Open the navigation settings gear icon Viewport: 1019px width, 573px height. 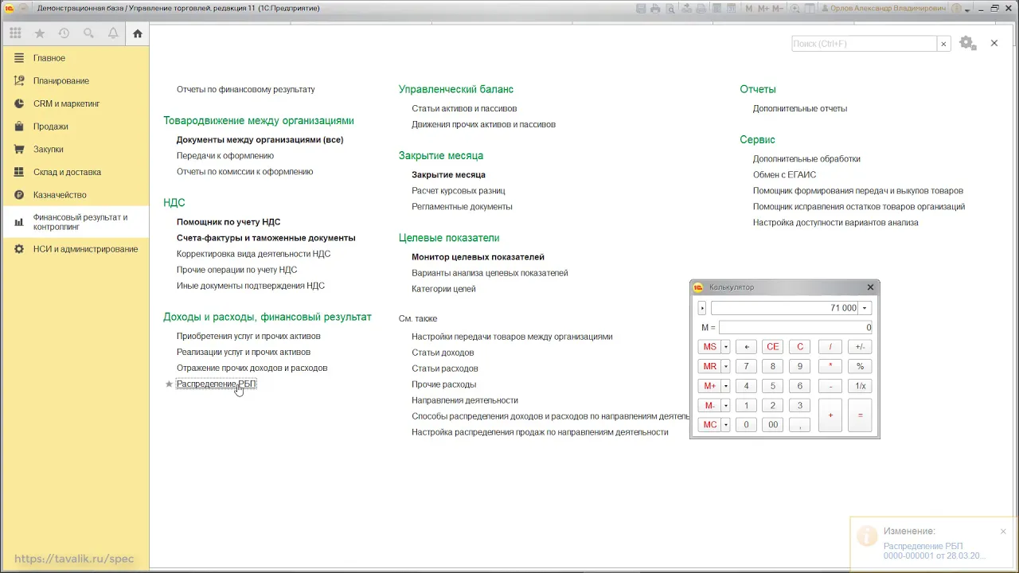pos(967,43)
